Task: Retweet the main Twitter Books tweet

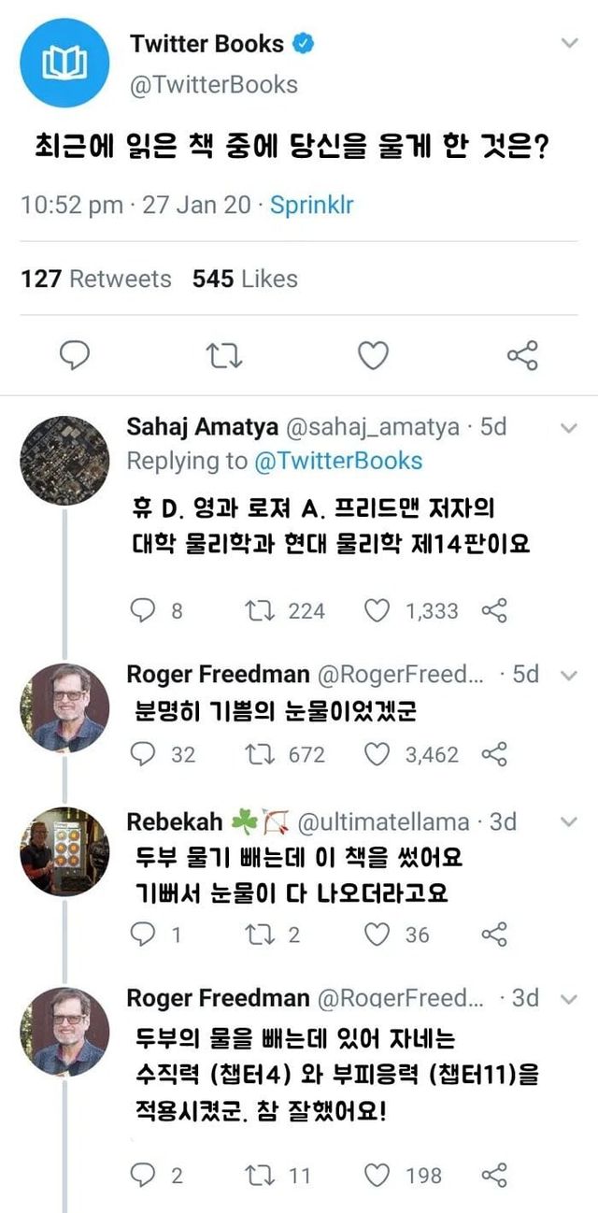Action: coord(222,355)
